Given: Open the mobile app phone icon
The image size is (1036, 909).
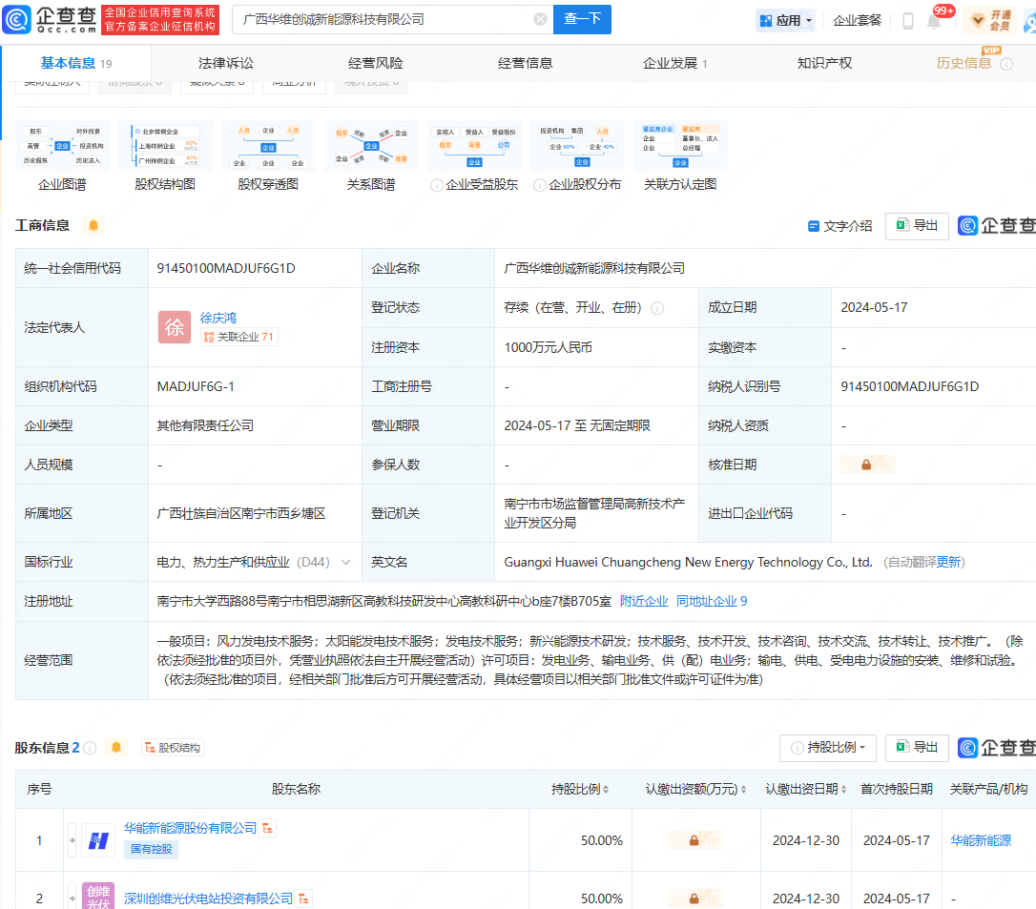Looking at the screenshot, I should point(907,20).
